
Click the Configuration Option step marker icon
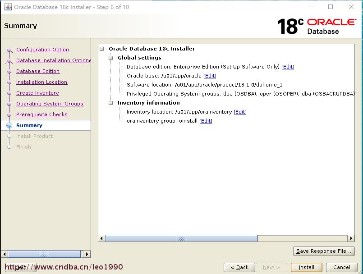tap(9, 50)
